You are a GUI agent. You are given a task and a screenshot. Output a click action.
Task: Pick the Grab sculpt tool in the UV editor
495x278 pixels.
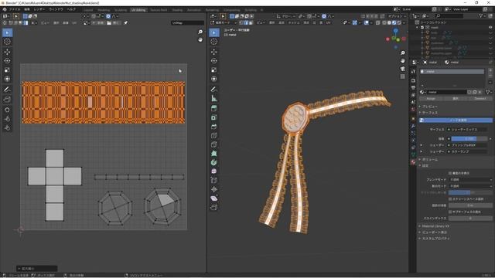(x=7, y=110)
